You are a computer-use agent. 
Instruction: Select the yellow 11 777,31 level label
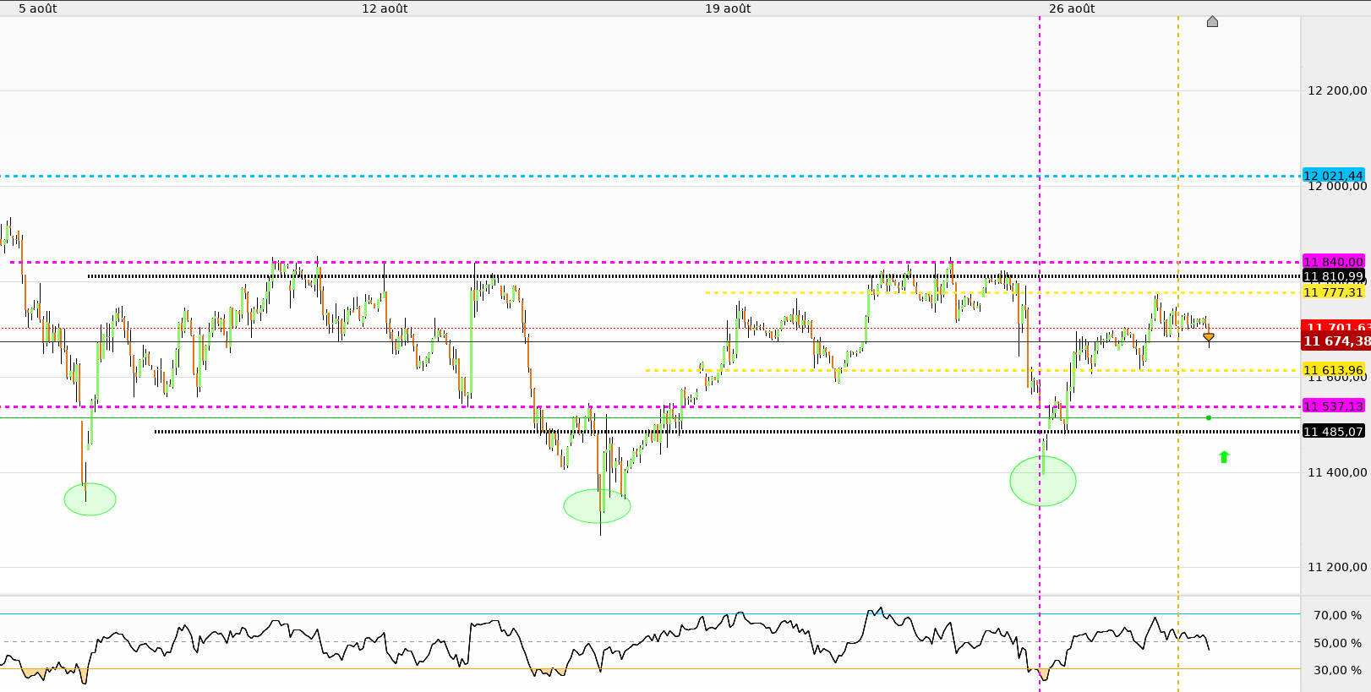[1334, 292]
